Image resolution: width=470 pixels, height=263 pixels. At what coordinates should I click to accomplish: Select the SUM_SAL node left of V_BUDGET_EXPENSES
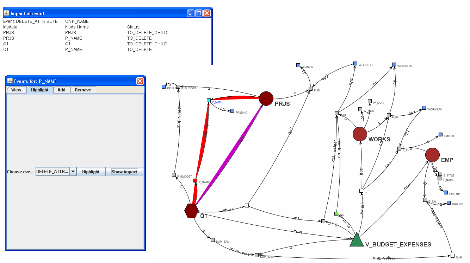pyautogui.click(x=257, y=255)
